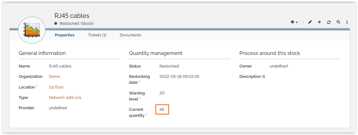Image resolution: width=358 pixels, height=135 pixels.
Task: Open the signpost transitions dropdown
Action: pos(294,22)
